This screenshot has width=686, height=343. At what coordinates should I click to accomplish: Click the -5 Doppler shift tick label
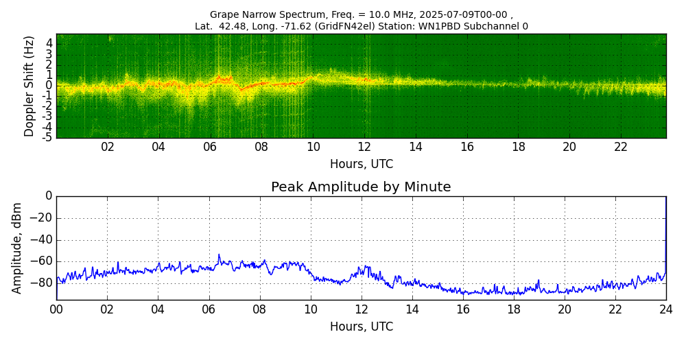47,137
